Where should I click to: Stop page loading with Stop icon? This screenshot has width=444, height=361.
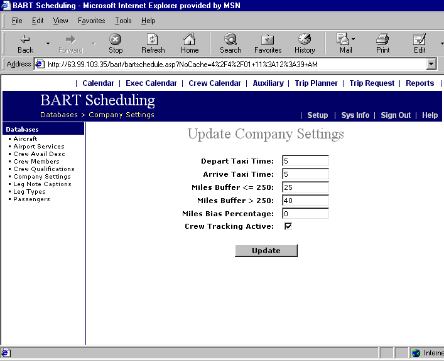click(116, 43)
